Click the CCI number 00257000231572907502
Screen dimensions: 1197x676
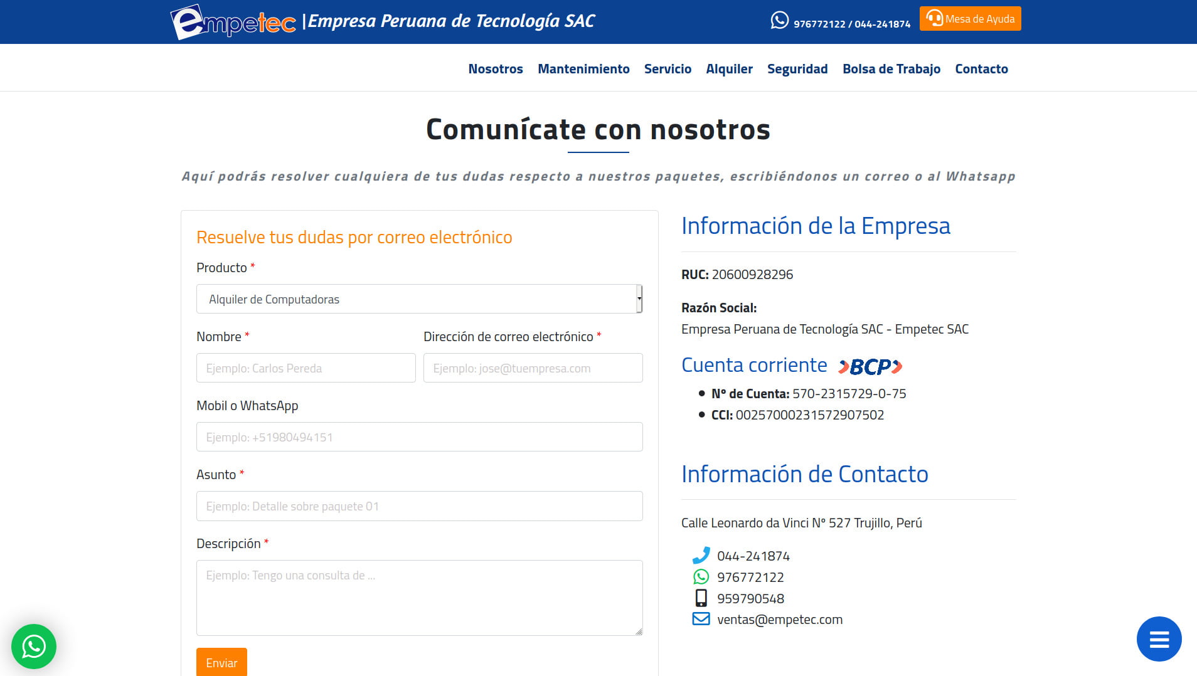click(809, 415)
